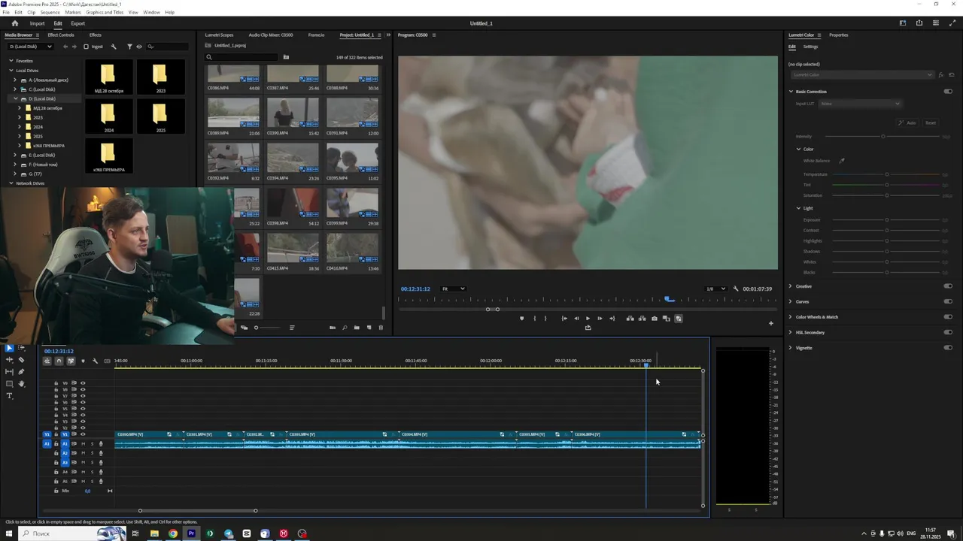Toggle the Creative section enable checkbox
The height and width of the screenshot is (541, 963).
(948, 286)
